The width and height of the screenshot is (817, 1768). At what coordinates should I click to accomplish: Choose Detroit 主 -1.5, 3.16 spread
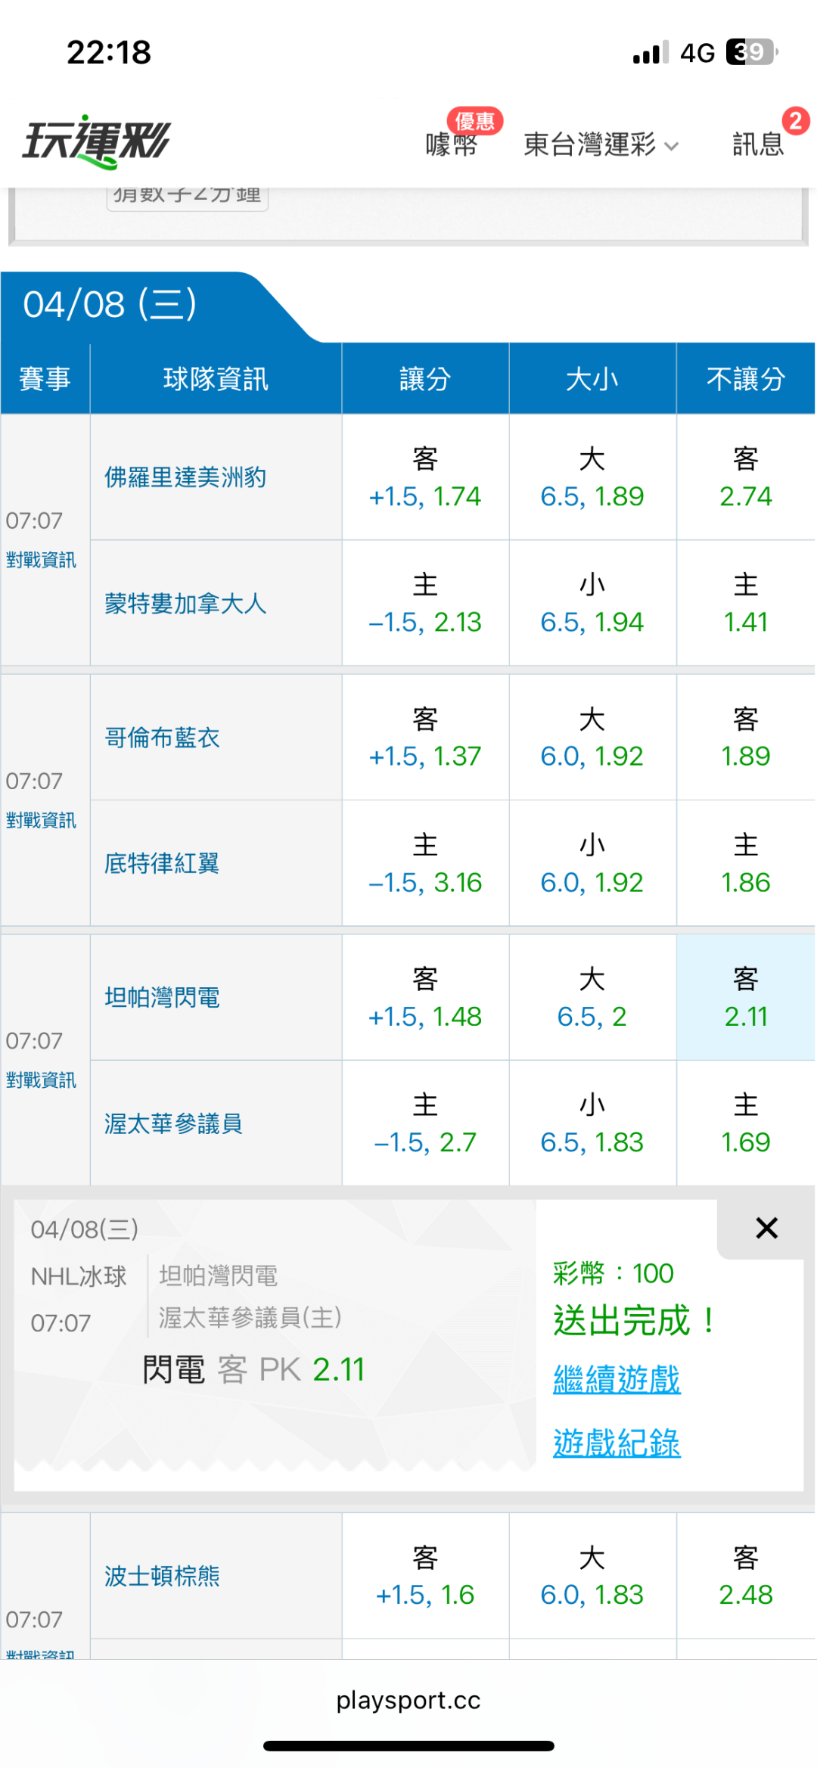pos(425,863)
